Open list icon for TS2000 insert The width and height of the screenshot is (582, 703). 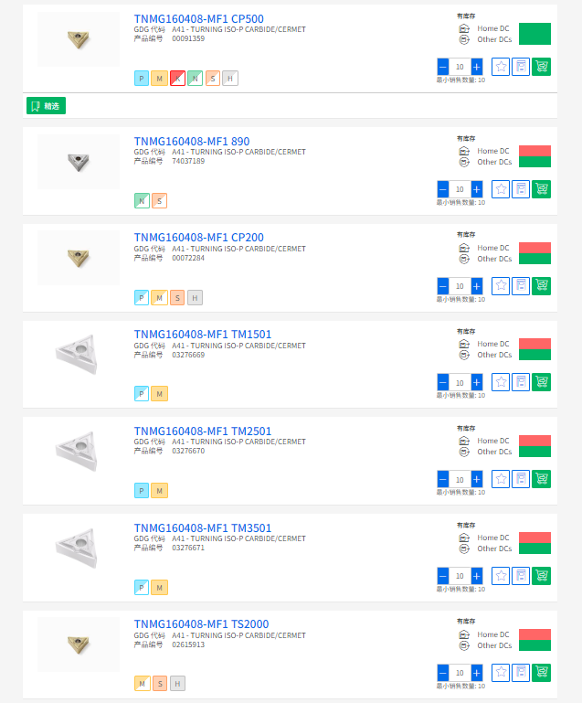point(521,673)
